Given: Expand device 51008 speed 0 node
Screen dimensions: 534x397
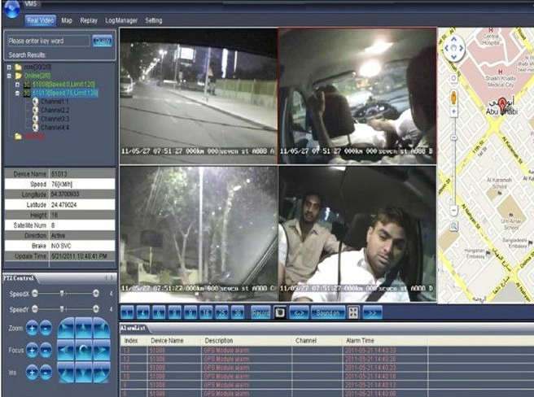Looking at the screenshot, I should 17,84.
